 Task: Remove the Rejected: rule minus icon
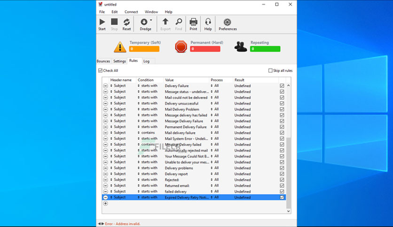[x=105, y=180]
